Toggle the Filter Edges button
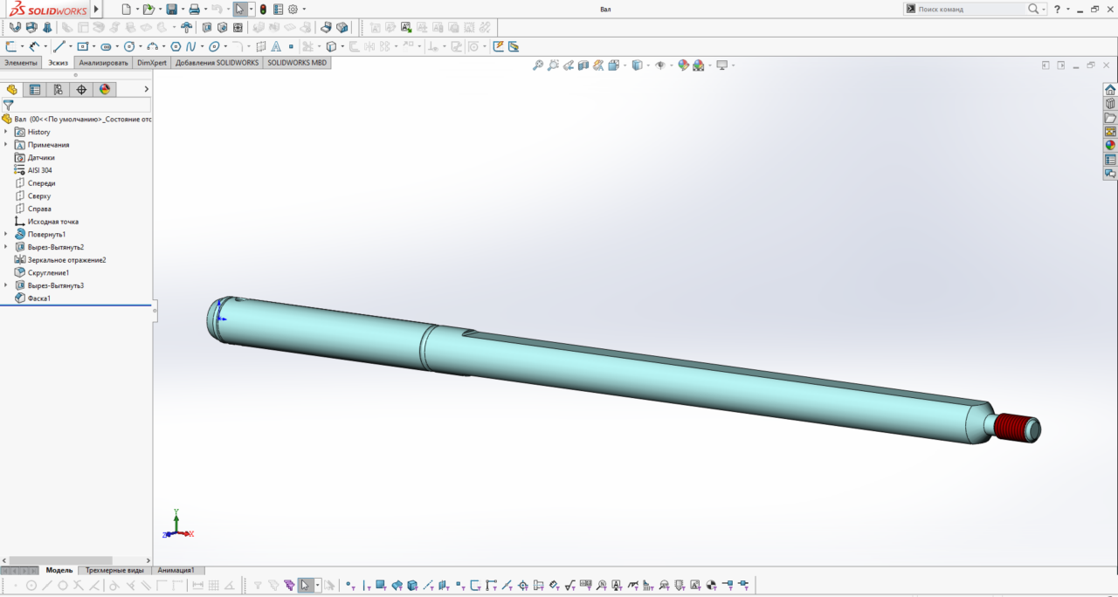 pos(366,585)
